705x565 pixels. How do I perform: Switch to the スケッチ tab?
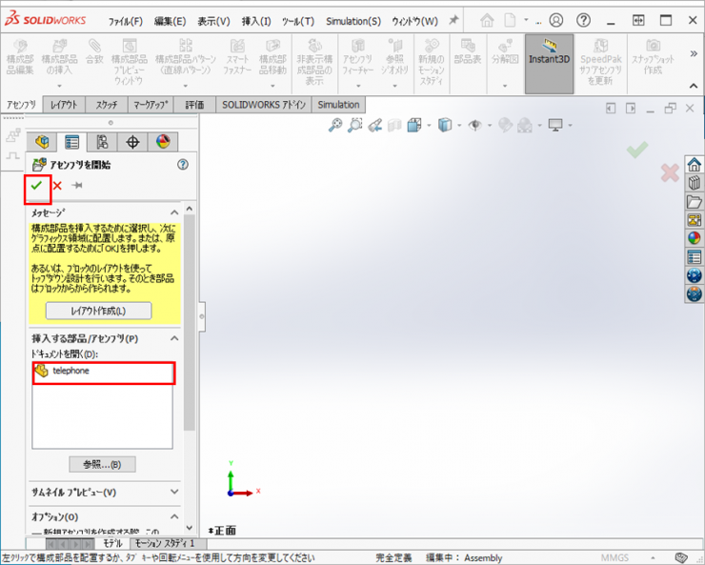pyautogui.click(x=107, y=105)
